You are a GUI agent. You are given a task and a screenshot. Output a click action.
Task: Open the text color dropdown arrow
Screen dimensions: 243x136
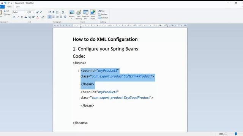click(40, 17)
